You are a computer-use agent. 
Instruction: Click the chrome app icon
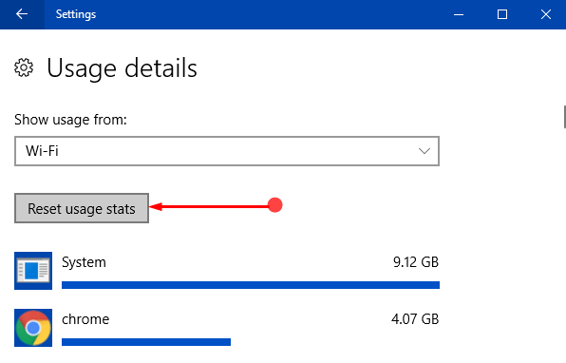tap(33, 328)
